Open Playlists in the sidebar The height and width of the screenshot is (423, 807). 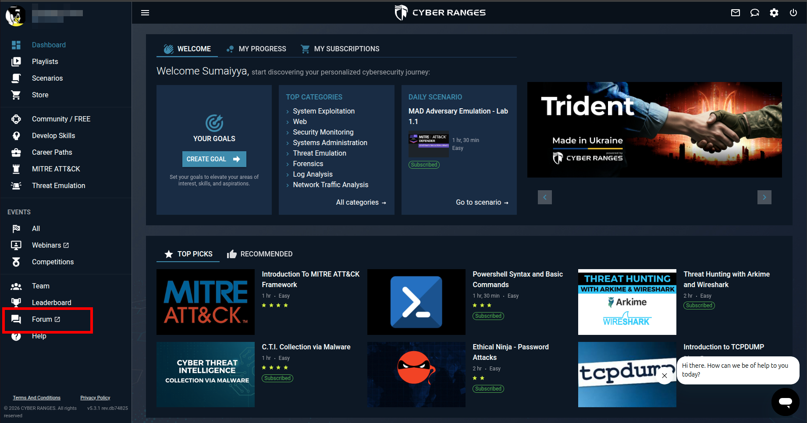tap(45, 61)
